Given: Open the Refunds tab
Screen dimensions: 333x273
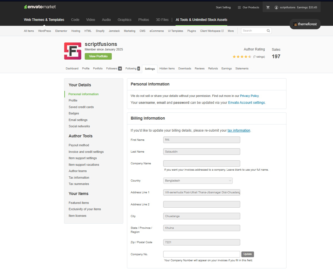Looking at the screenshot, I should click(x=213, y=69).
